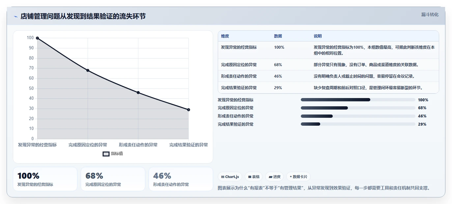Click the y-axis tick label 0
Image resolution: width=452 pixels, height=204 pixels.
click(x=33, y=139)
